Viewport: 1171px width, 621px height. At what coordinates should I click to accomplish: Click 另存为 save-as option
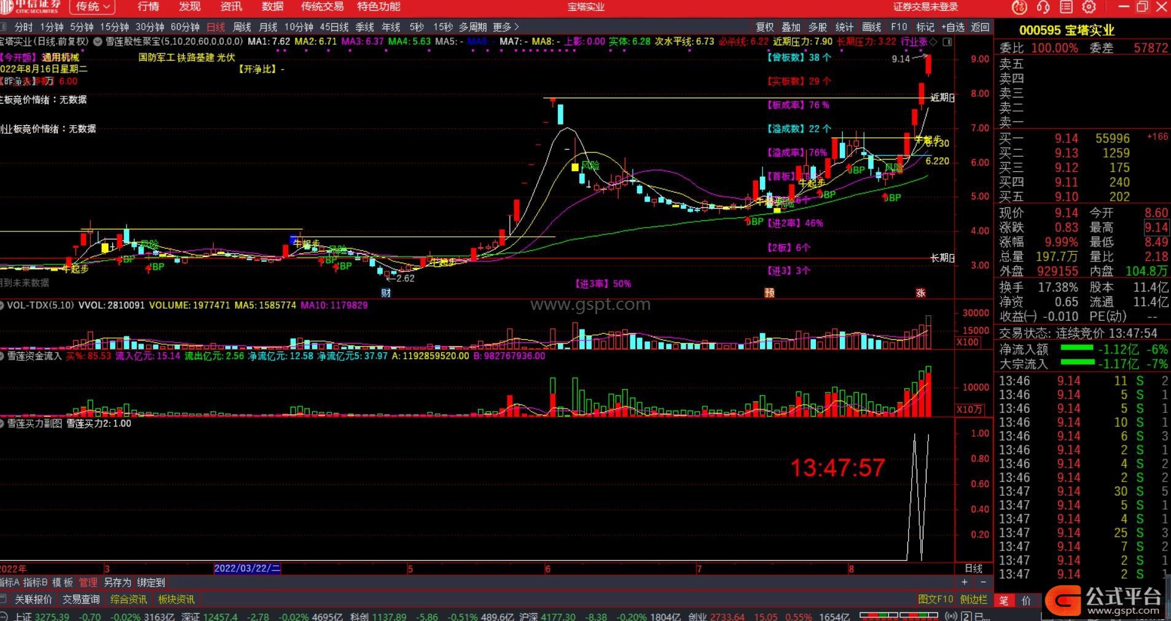click(117, 582)
